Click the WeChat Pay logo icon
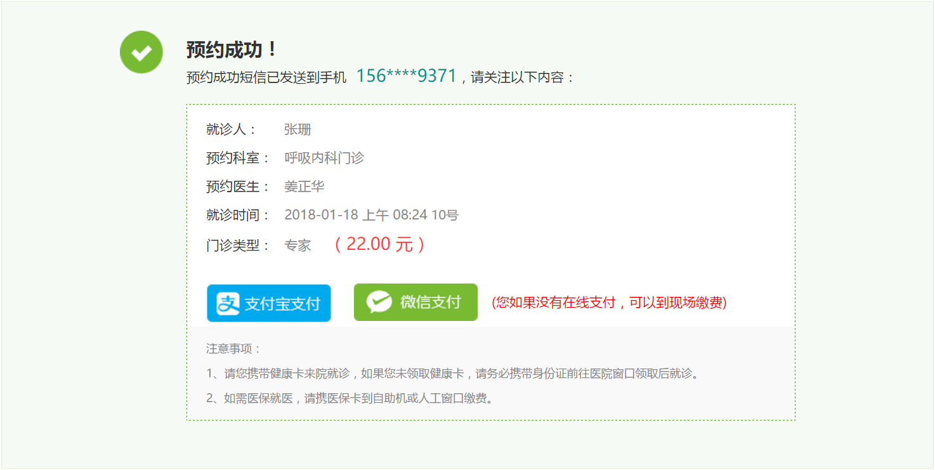The image size is (935, 470). point(379,303)
